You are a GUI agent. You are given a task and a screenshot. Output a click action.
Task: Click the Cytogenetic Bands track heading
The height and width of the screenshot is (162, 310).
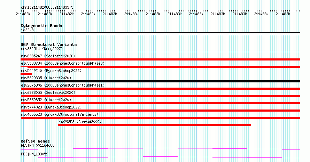click(41, 26)
